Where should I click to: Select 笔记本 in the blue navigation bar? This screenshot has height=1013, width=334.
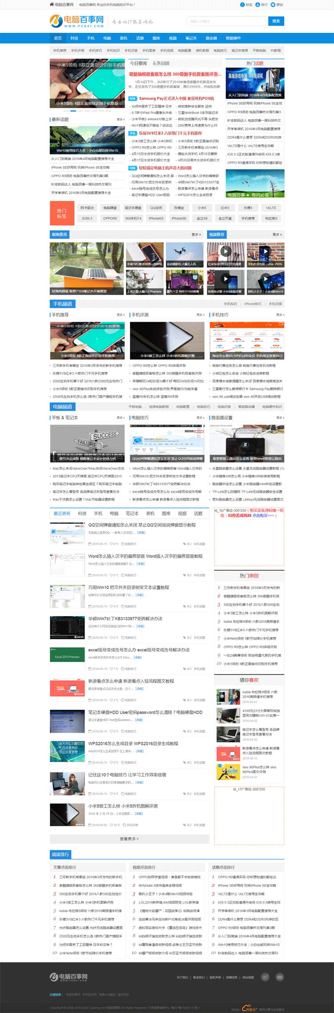[x=191, y=38]
